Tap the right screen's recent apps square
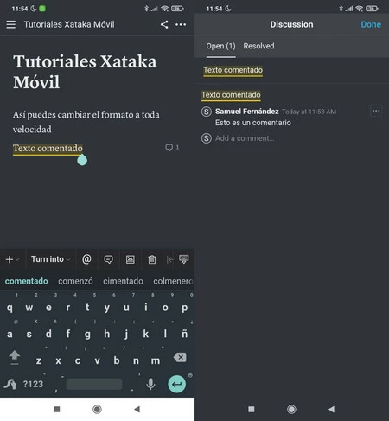389x421 pixels. coord(252,409)
